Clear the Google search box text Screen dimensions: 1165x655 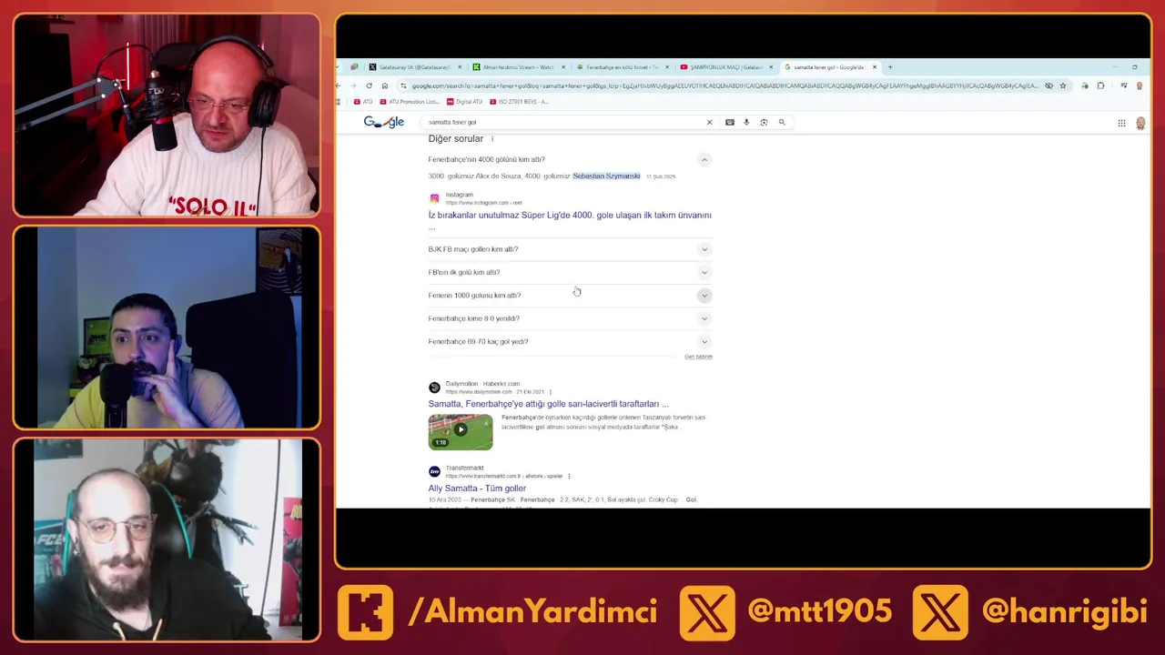click(x=709, y=122)
